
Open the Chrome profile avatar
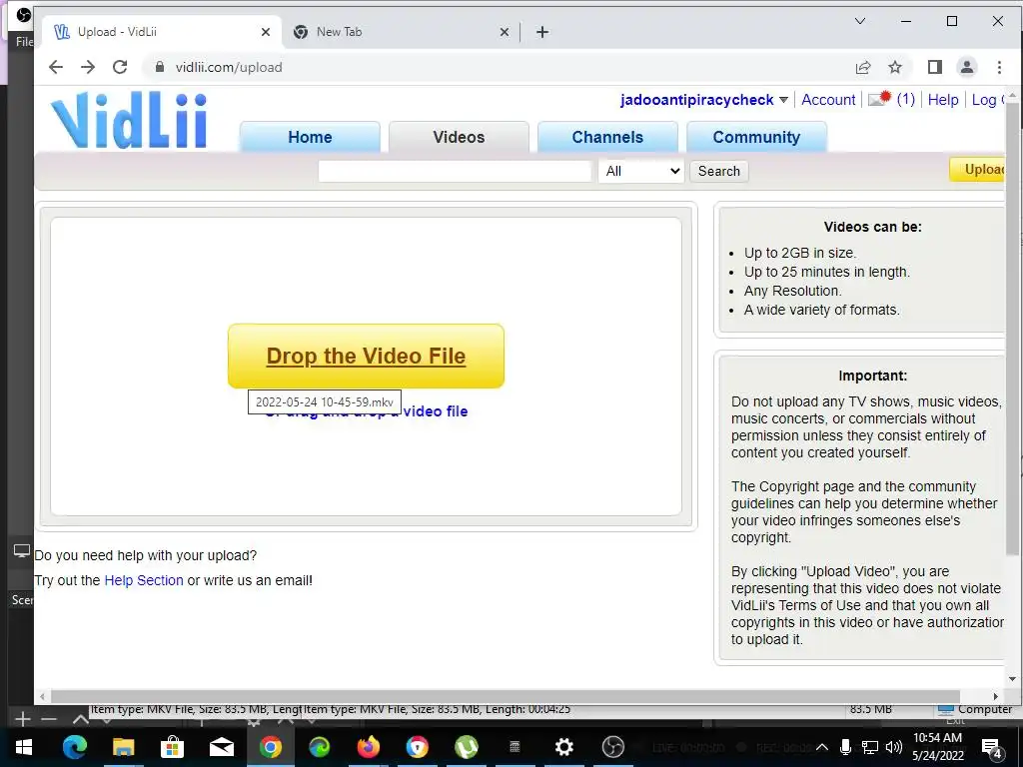click(967, 67)
